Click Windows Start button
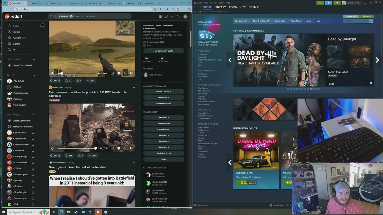The width and height of the screenshot is (383, 215). coord(4,212)
